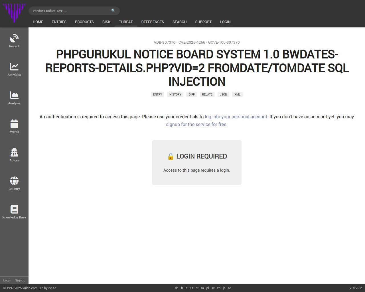Switch language to zh
Screen dimensions: 365x292
pos(219,288)
